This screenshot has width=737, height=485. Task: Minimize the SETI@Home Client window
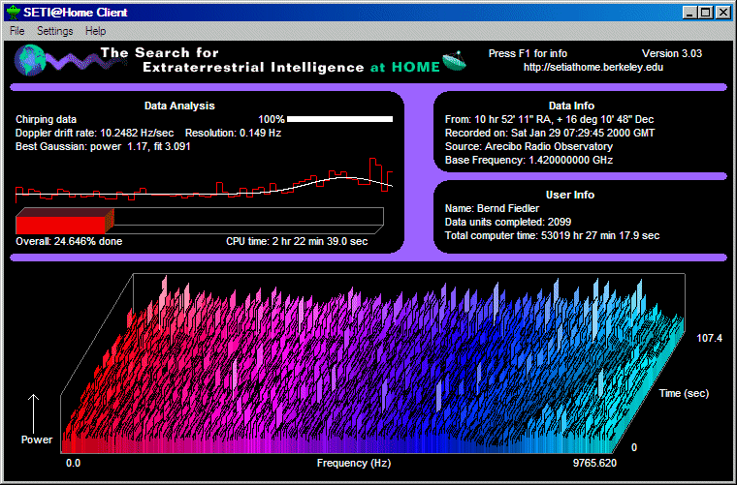(689, 13)
